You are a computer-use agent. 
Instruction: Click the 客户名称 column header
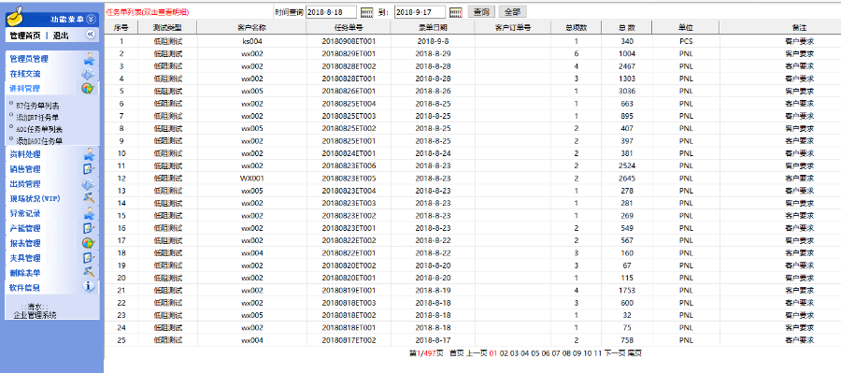(x=251, y=27)
